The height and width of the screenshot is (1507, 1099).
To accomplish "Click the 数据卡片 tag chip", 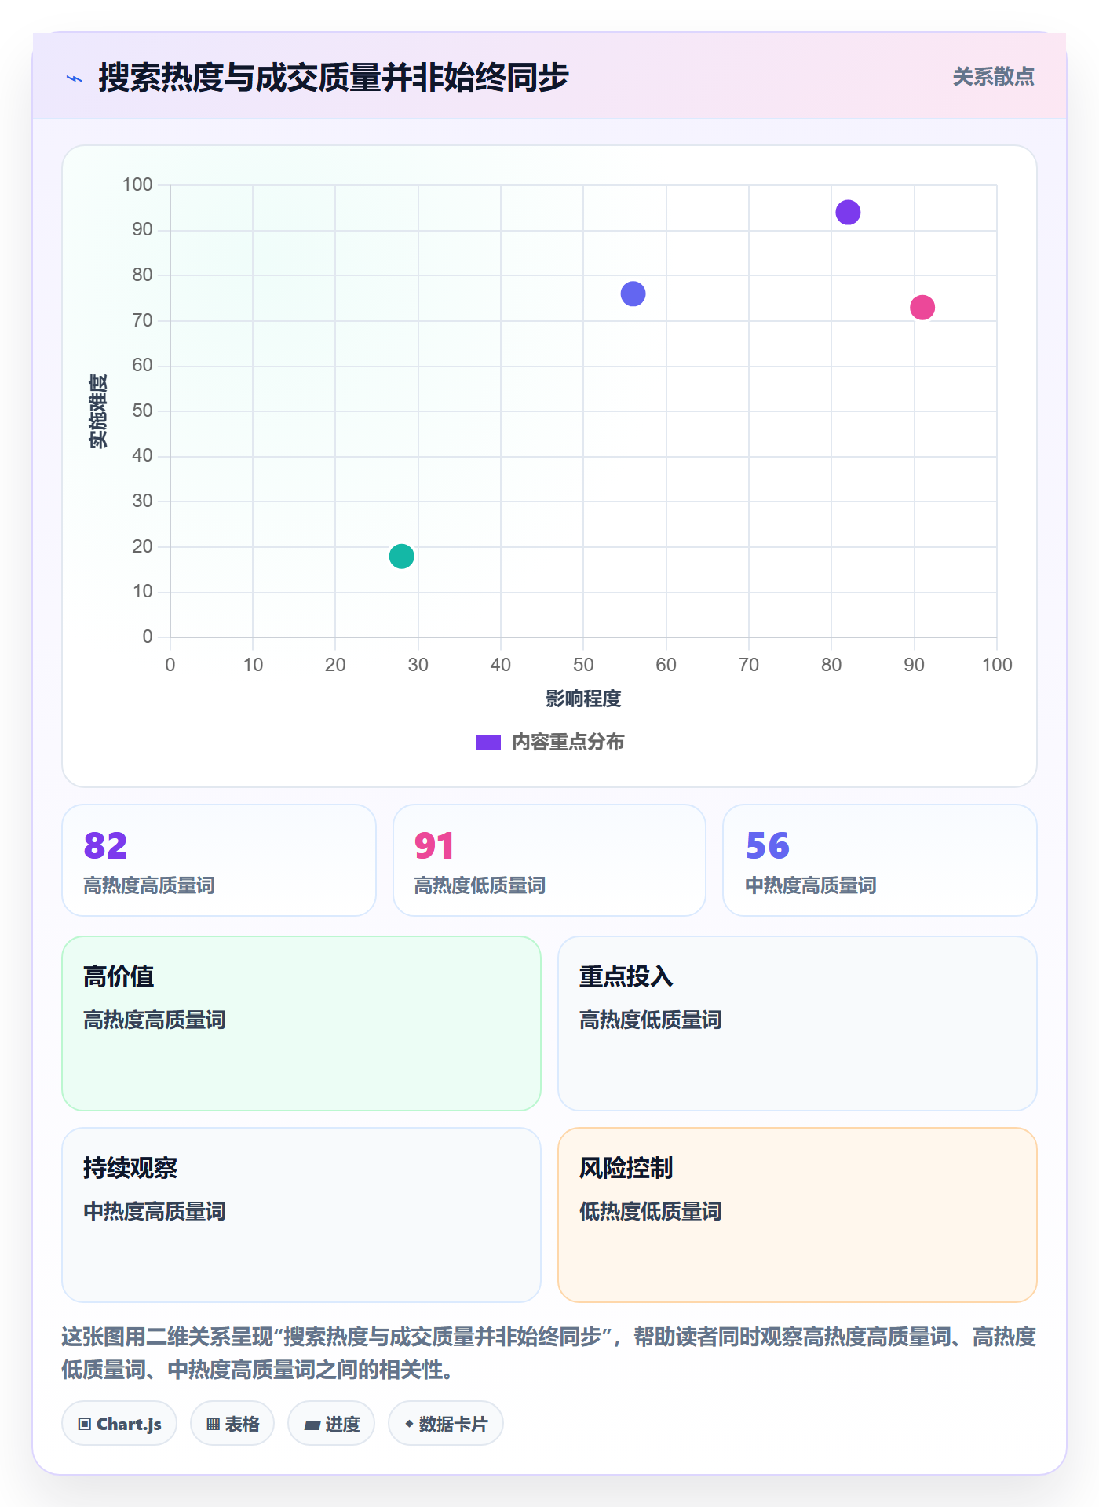I will pyautogui.click(x=446, y=1424).
